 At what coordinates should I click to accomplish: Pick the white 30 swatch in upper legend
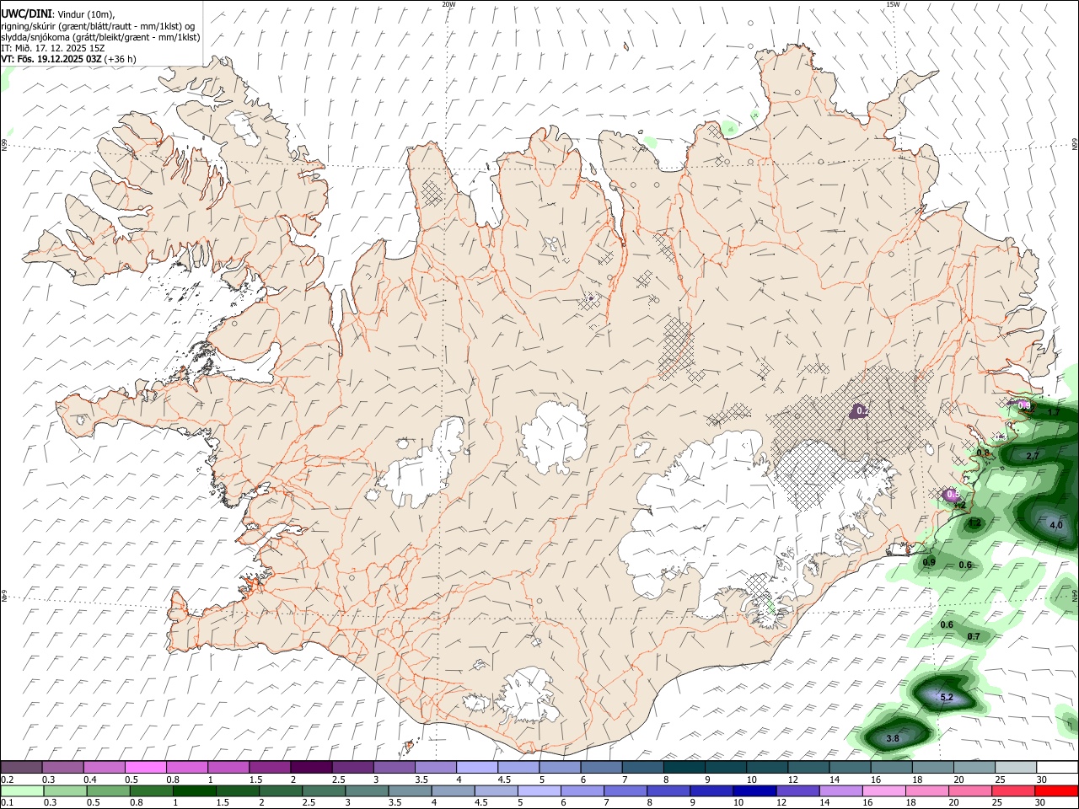[1057, 767]
